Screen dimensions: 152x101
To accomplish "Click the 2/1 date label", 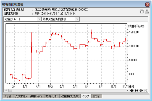I will 14,86.
